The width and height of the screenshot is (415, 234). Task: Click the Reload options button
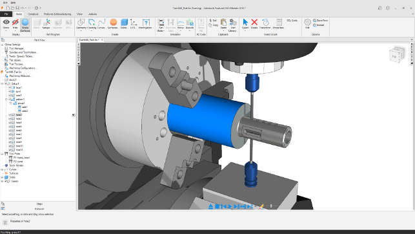pyautogui.click(x=319, y=25)
